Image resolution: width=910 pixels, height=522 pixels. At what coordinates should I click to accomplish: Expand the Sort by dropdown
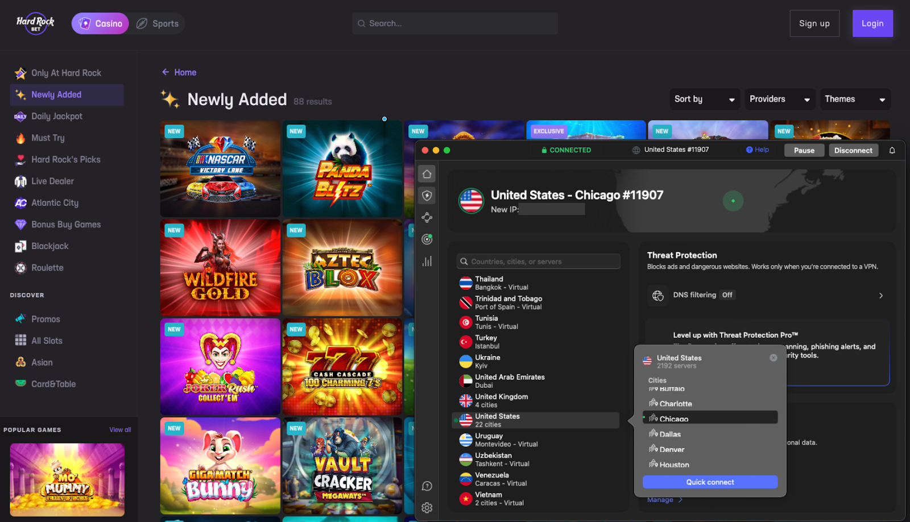705,99
